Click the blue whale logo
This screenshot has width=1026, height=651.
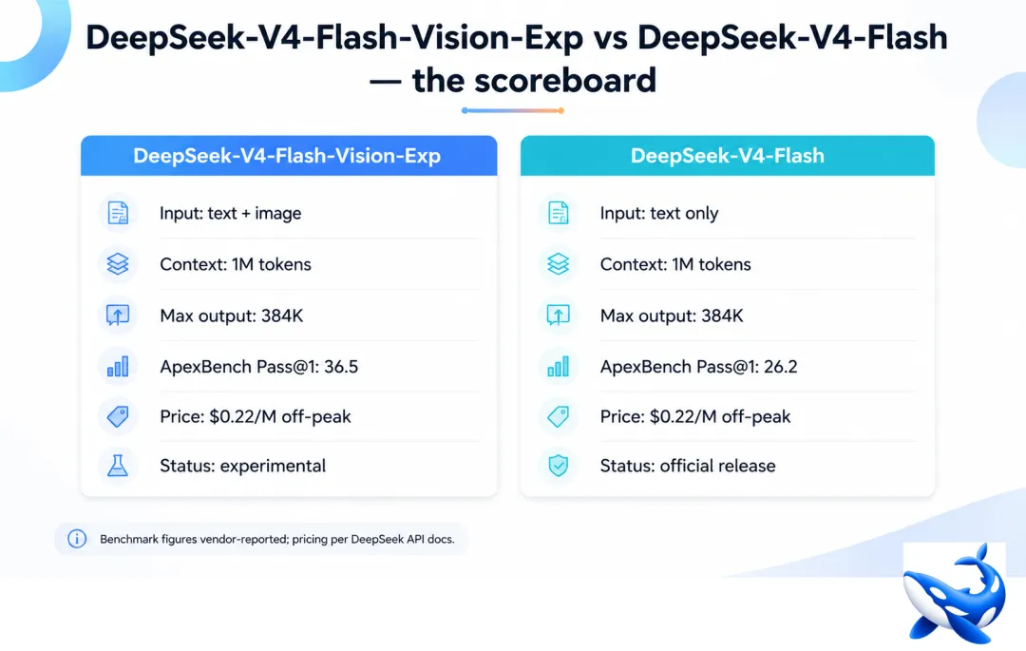(x=954, y=594)
